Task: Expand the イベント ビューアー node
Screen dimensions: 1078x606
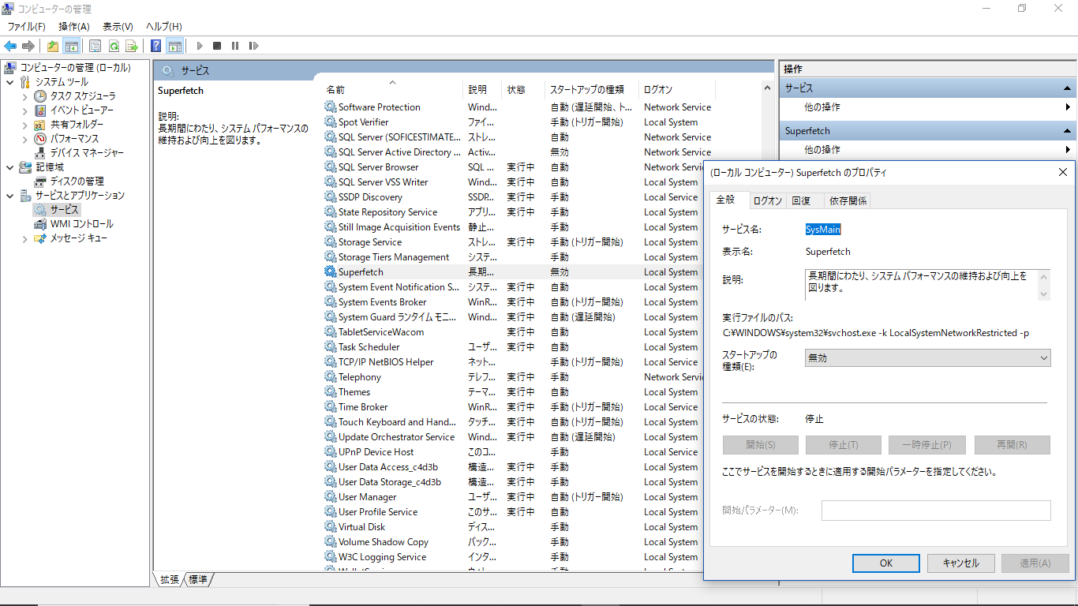Action: click(x=25, y=110)
